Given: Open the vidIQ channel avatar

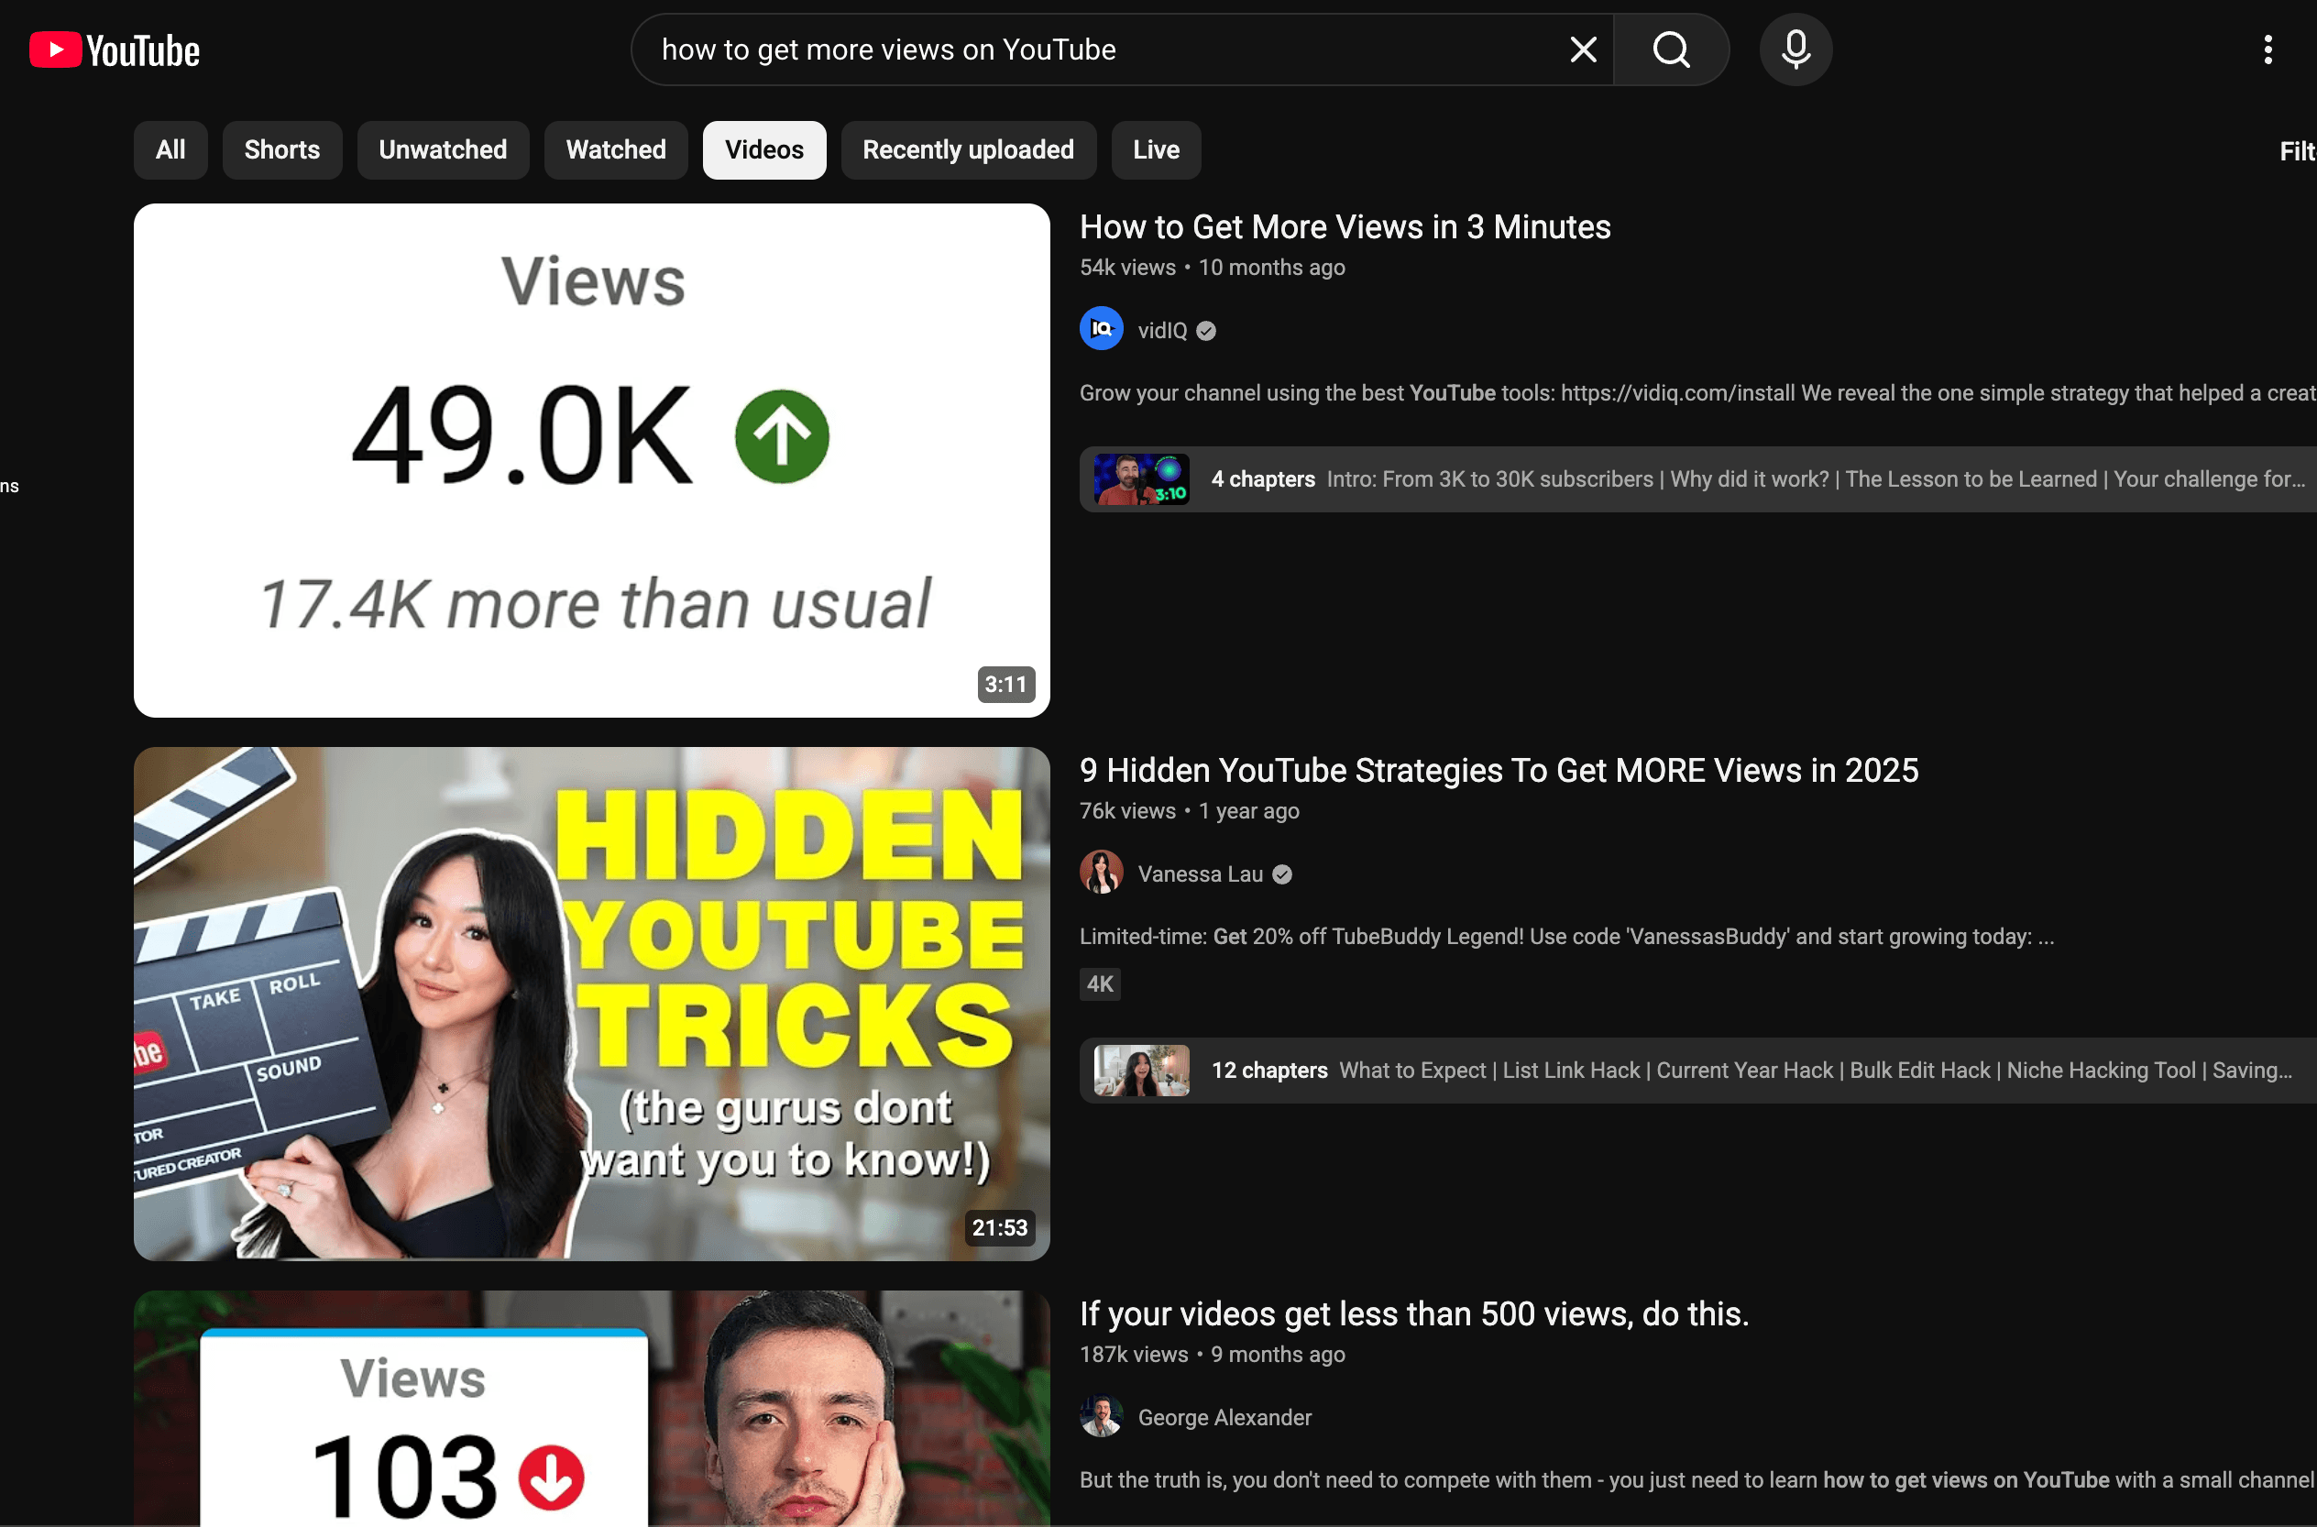Looking at the screenshot, I should pyautogui.click(x=1101, y=329).
